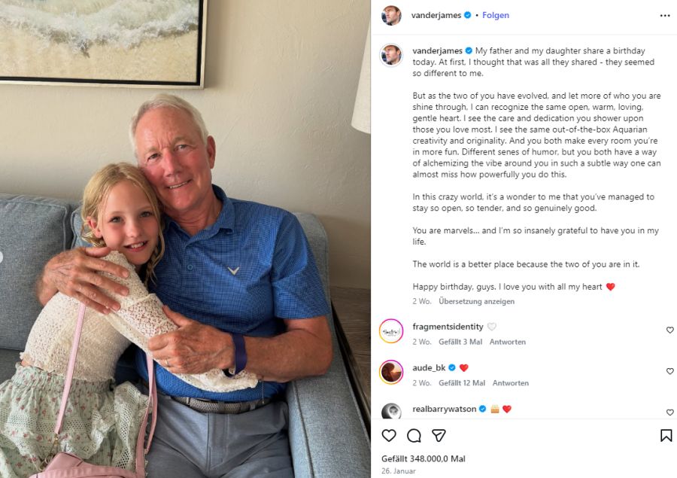This screenshot has width=677, height=478.
Task: Like the realbarrywatson comment
Action: [669, 412]
